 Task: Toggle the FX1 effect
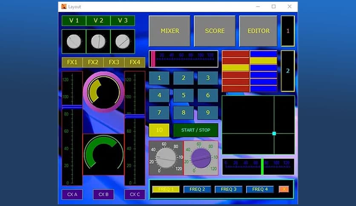pos(72,63)
